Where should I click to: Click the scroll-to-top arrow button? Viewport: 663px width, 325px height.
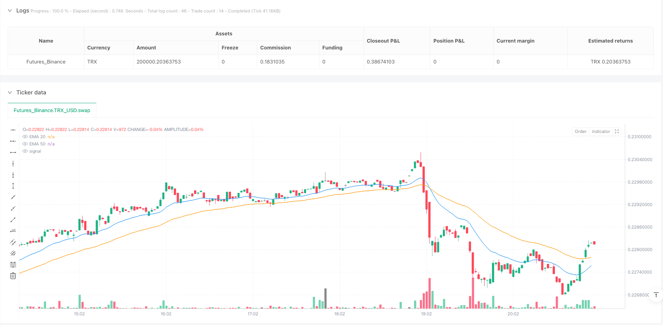pos(656,295)
